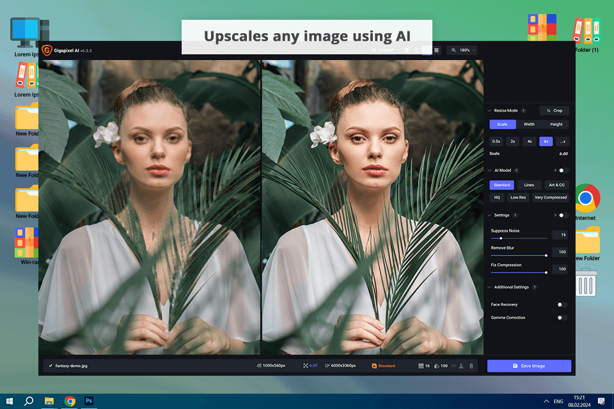
Task: Click the lightning bolt icon in Settings row
Action: [x=555, y=215]
